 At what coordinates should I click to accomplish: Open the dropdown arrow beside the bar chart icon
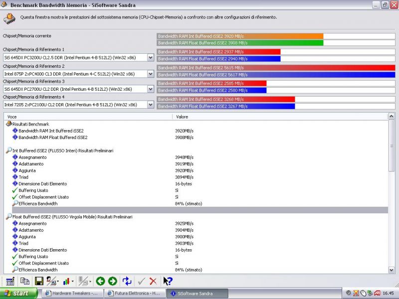(x=72, y=282)
